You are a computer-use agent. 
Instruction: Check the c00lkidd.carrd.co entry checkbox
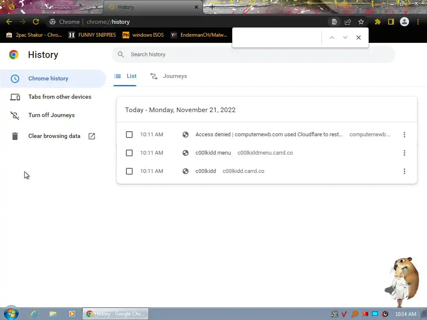point(129,171)
